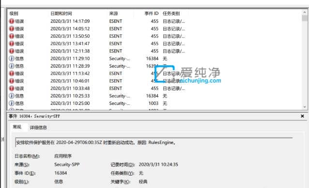Click the 无 task category in the 10:25:00 row
Viewport: 309px width, 188px height.
click(x=165, y=103)
